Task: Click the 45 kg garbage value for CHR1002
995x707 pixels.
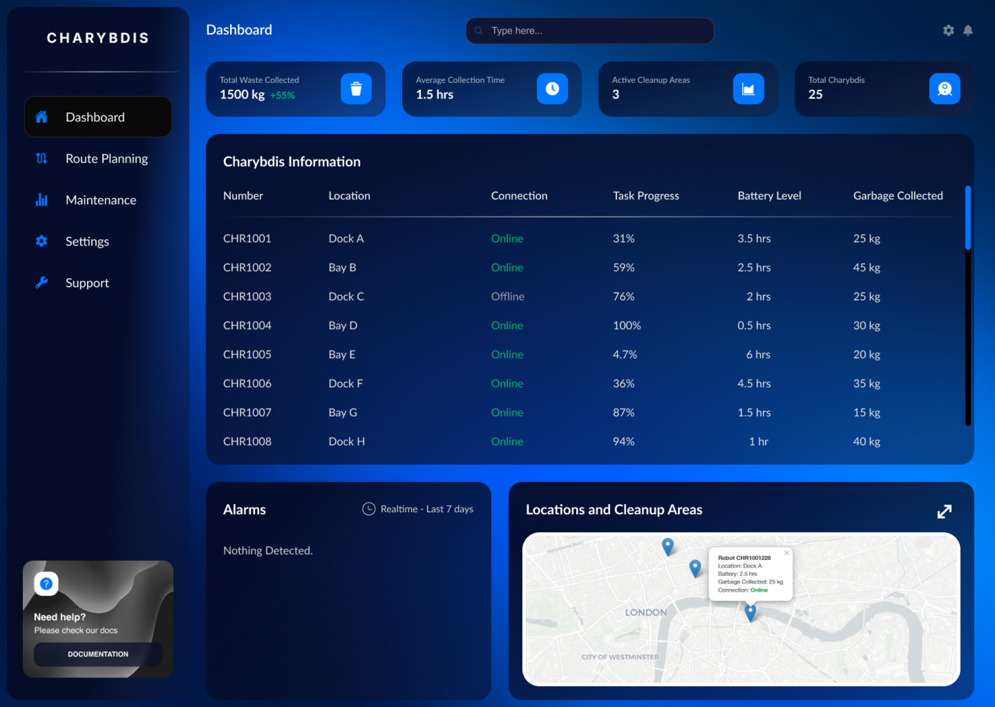Action: click(867, 267)
